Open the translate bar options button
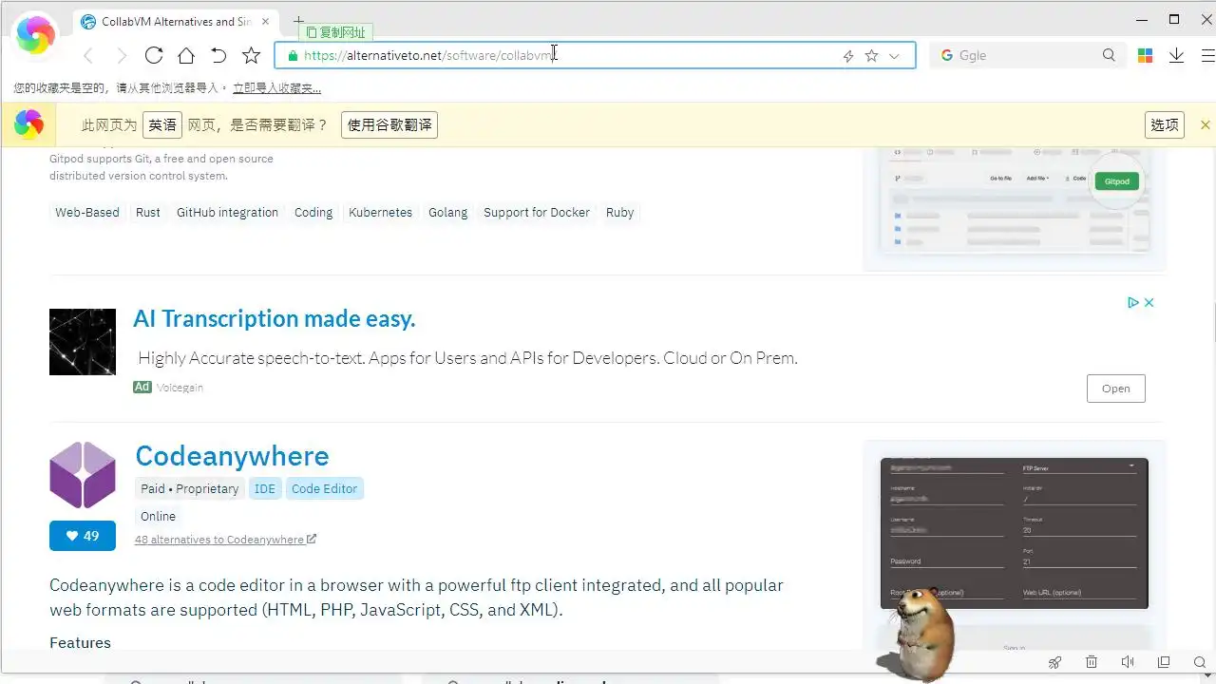The image size is (1216, 684). point(1165,124)
